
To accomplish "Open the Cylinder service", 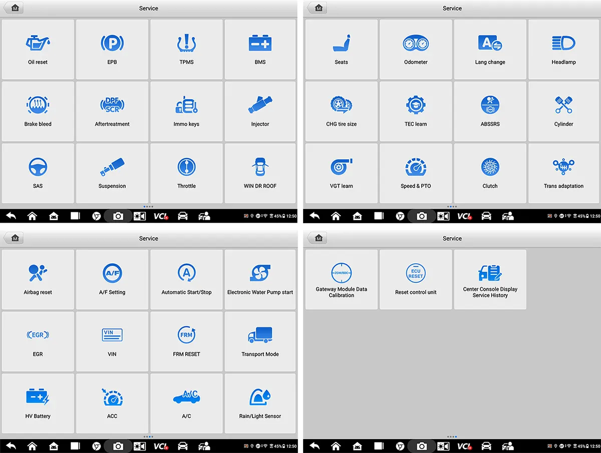I will coord(564,111).
